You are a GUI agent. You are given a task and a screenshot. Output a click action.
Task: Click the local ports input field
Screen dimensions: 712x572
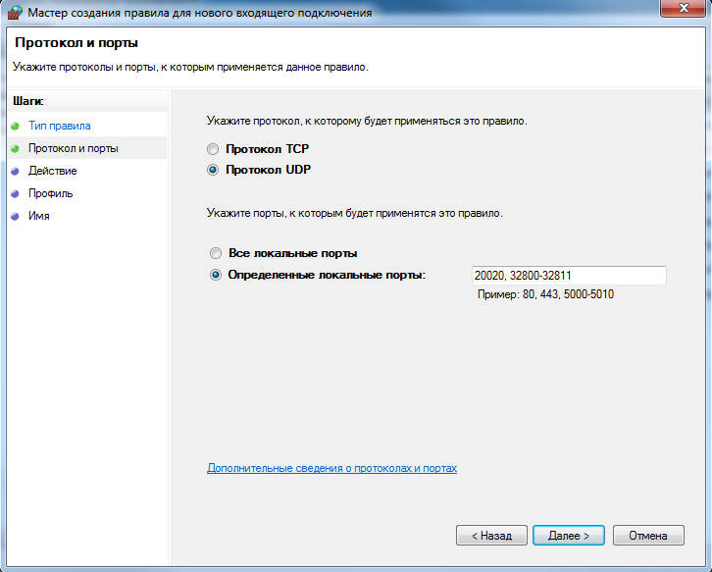(569, 276)
